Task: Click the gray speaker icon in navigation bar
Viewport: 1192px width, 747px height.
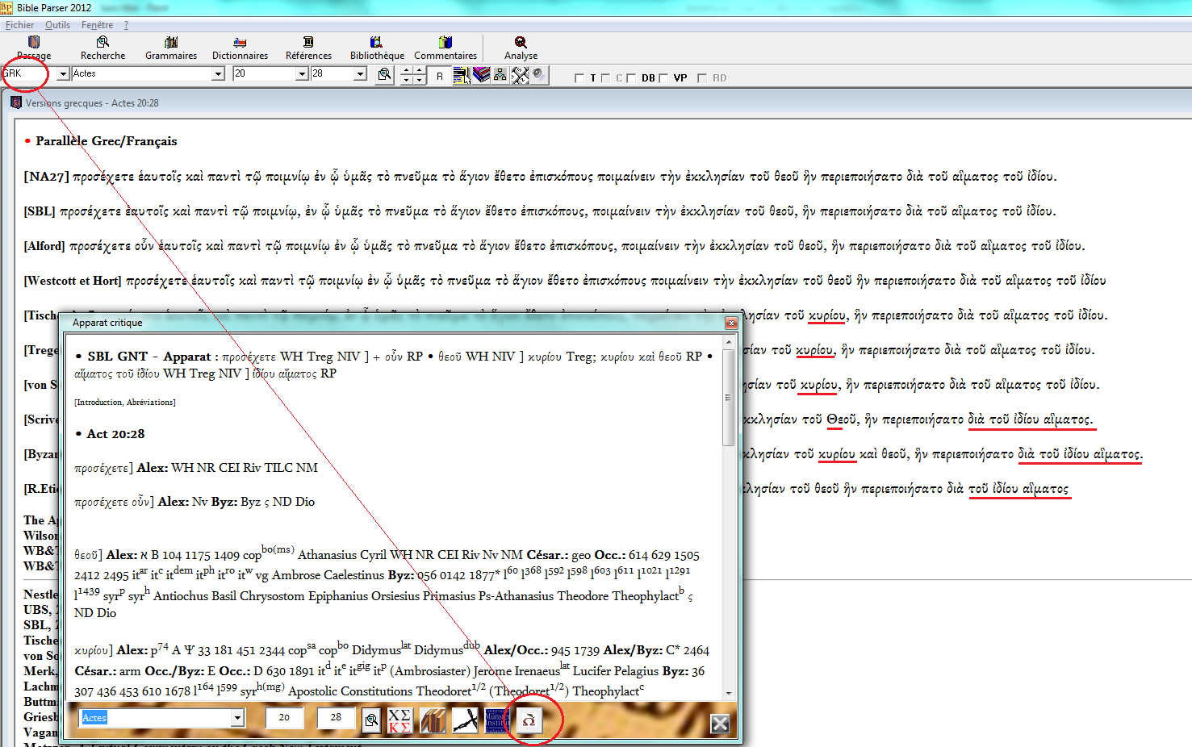Action: [x=539, y=75]
